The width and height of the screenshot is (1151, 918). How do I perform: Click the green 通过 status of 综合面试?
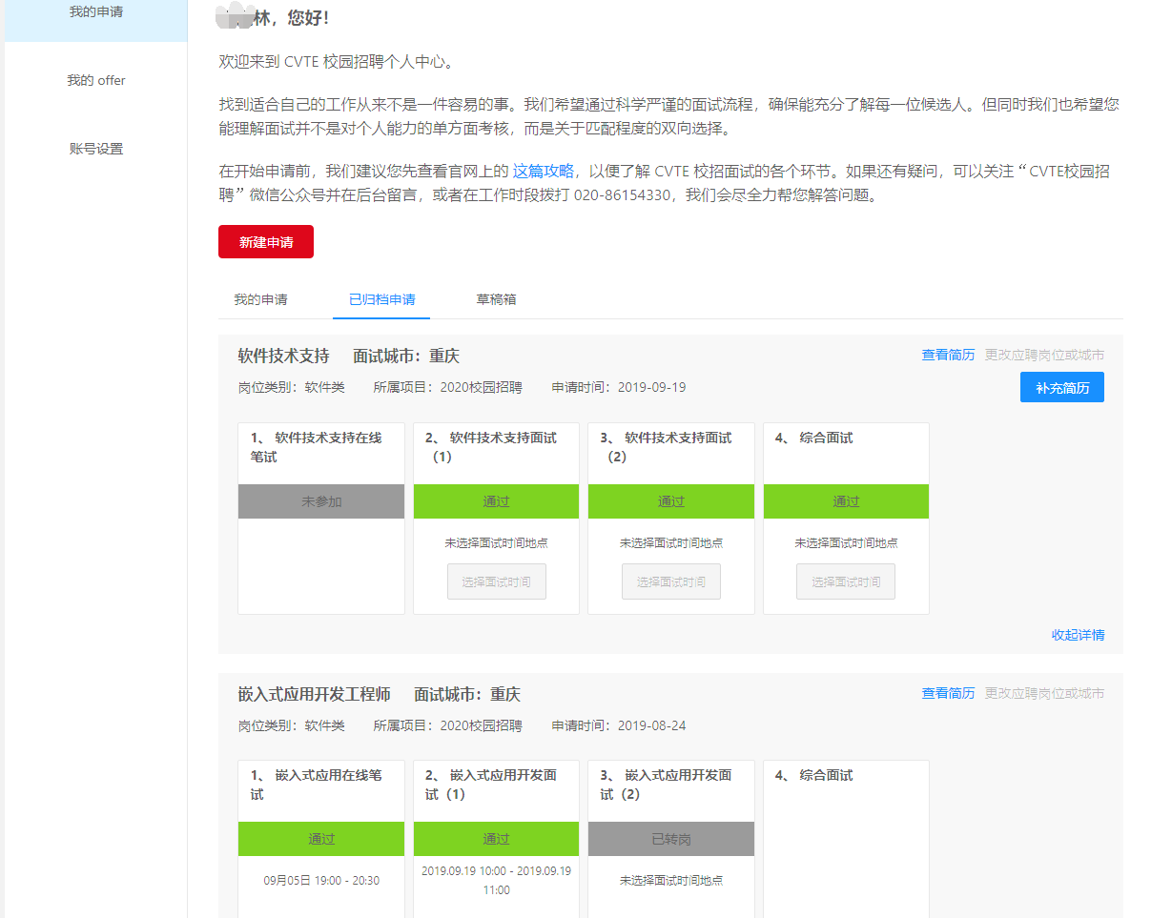pos(845,500)
